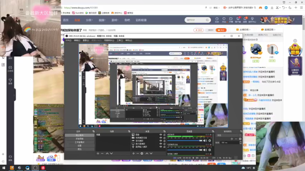Image resolution: width=305 pixels, height=171 pixels.
Task: Undock the 来源 sources panel
Action: (164, 131)
